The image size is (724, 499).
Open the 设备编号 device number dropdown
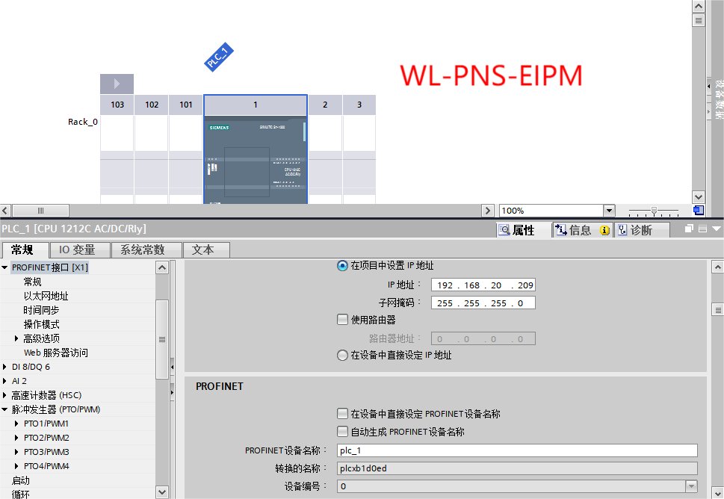[691, 486]
